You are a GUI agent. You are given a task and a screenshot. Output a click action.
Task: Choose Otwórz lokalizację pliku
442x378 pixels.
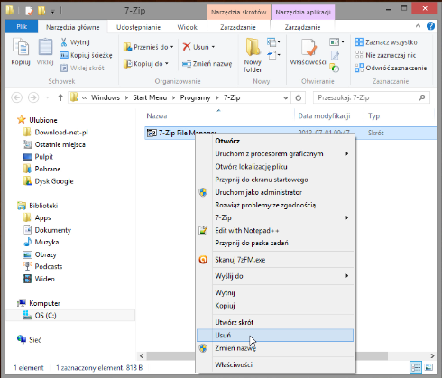point(275,167)
